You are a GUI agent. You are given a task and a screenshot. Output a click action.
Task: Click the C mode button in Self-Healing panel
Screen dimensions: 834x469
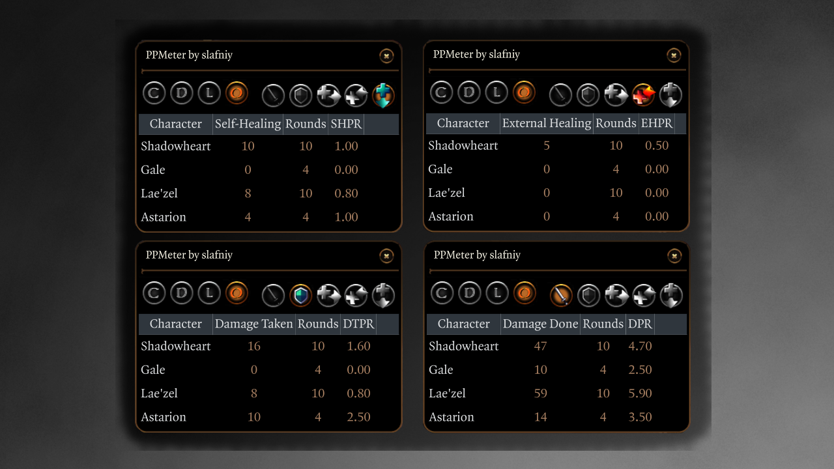(x=154, y=93)
